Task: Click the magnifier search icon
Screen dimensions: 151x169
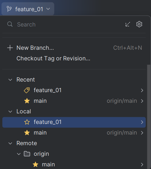Action: pos(10,24)
